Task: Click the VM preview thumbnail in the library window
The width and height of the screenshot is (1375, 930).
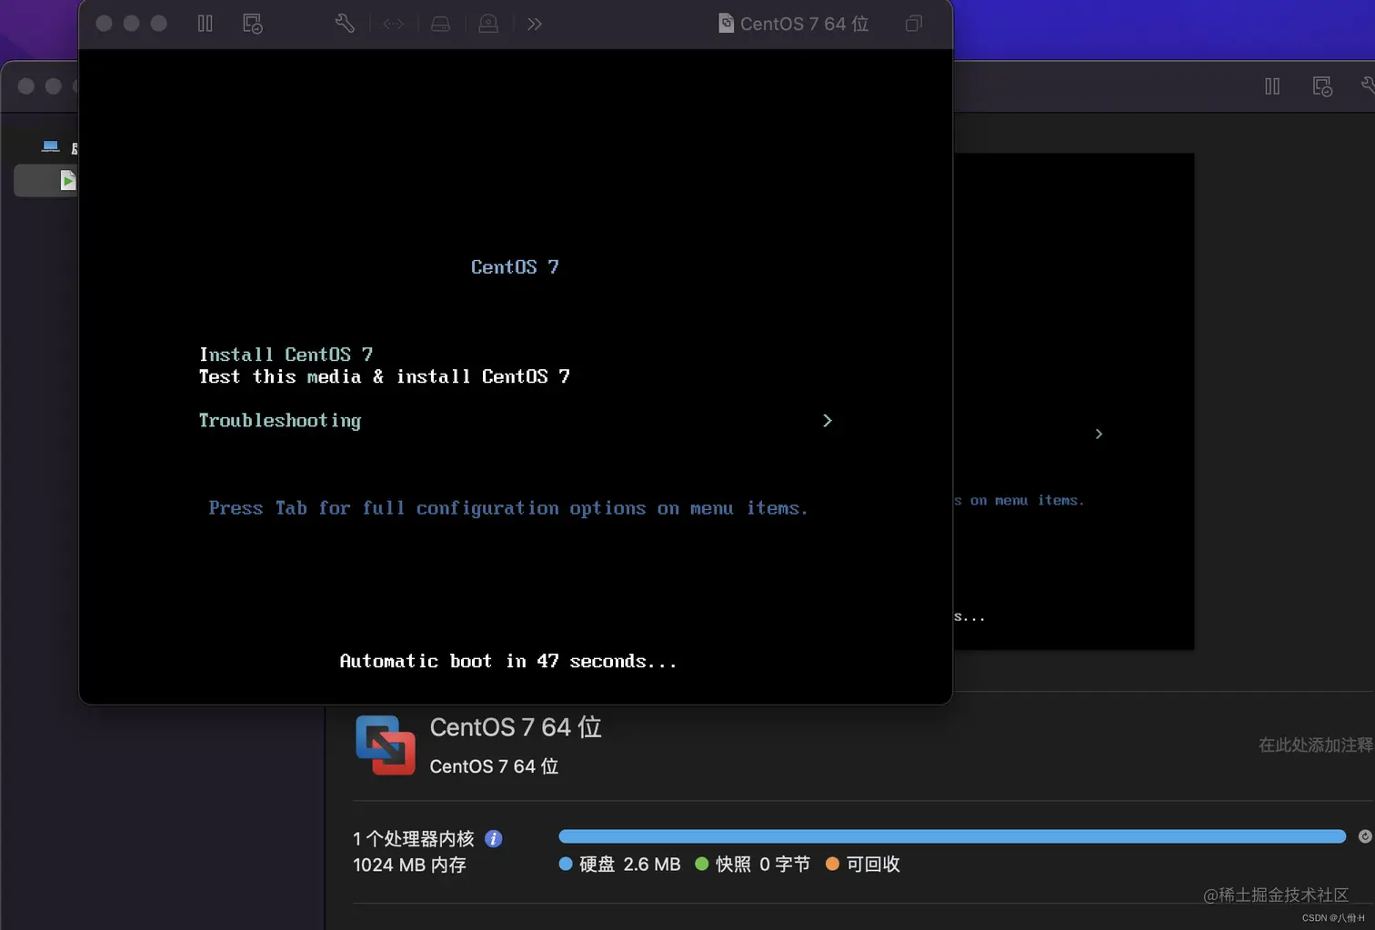Action: pos(1073,401)
